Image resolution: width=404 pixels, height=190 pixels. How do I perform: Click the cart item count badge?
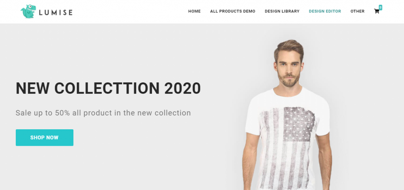click(x=380, y=7)
